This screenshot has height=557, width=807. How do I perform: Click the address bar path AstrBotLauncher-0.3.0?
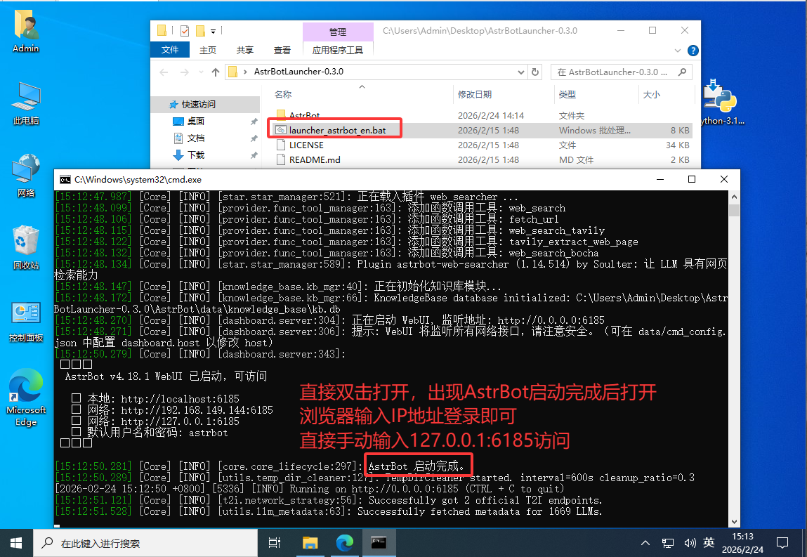[298, 72]
